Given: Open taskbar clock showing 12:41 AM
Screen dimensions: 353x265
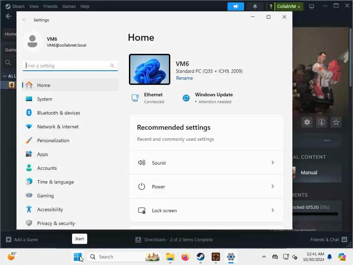Looking at the screenshot, I should (314, 257).
